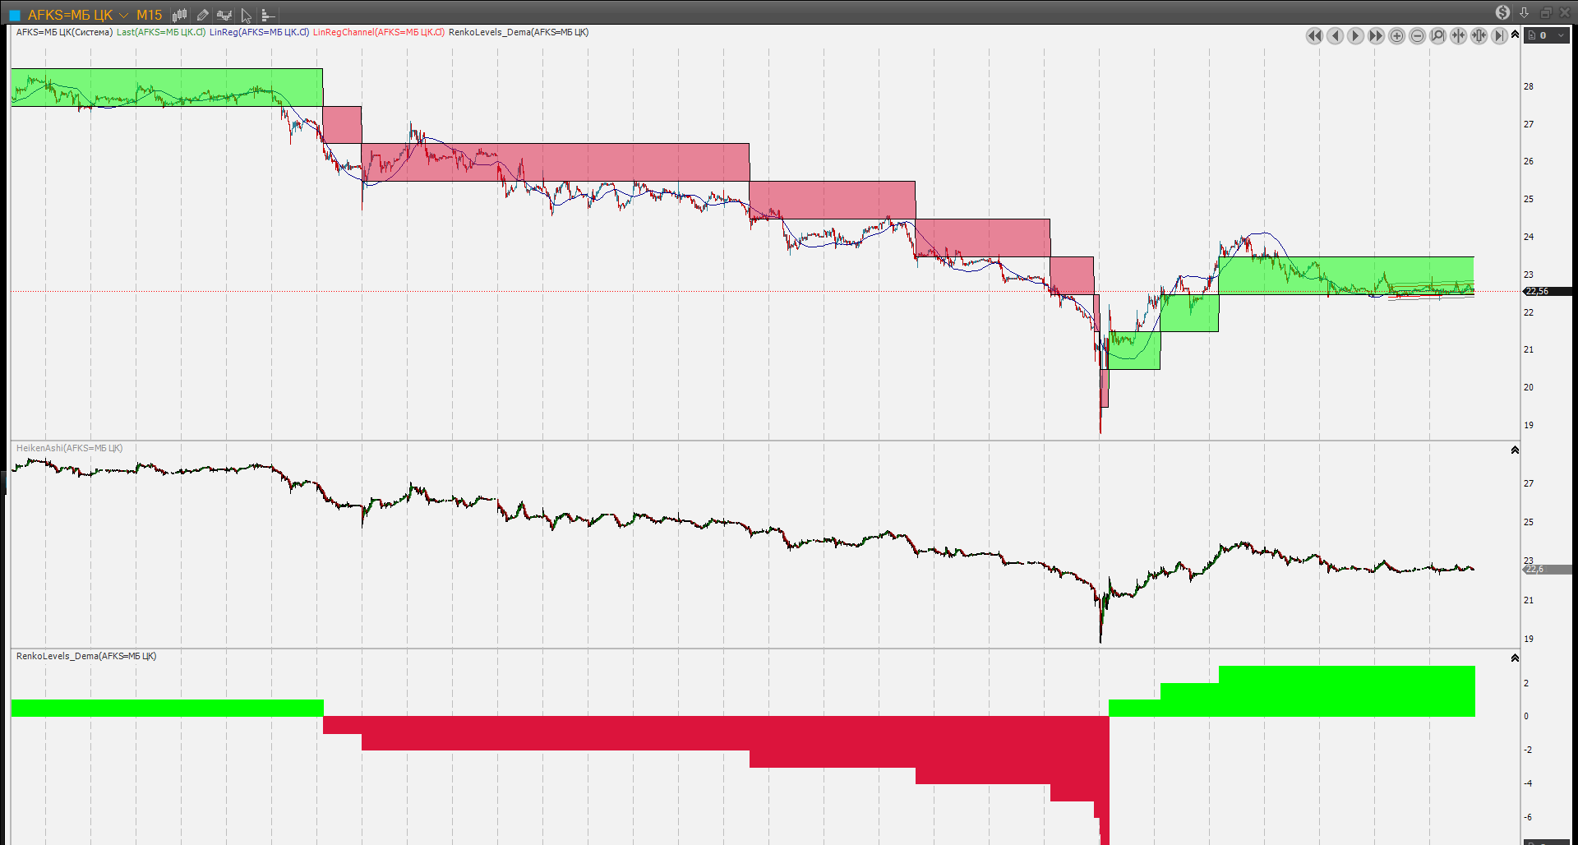Toggle the compress bars horizontally icon

click(1458, 35)
